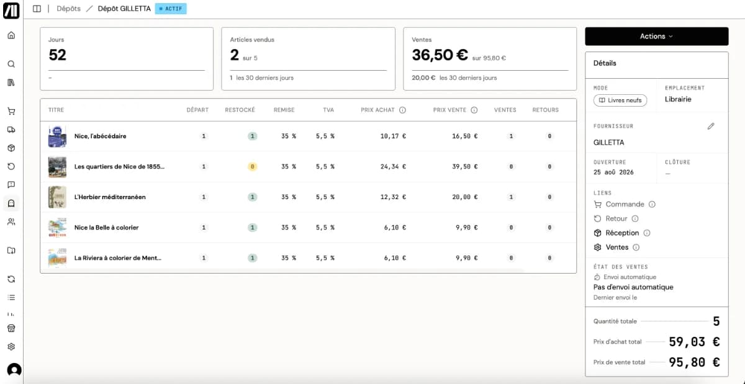Open the shopping cart icon in sidebar
The height and width of the screenshot is (384, 745).
coord(11,112)
